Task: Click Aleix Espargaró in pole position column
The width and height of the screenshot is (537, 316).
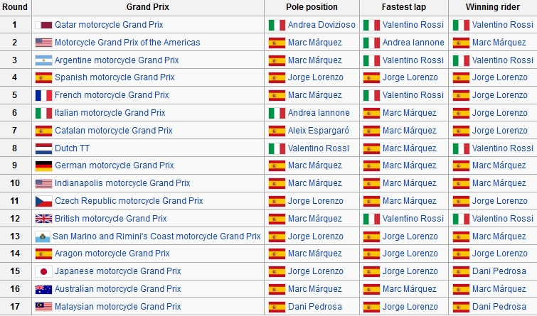Action: 319,131
